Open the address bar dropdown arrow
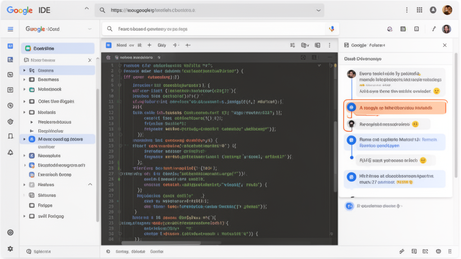 318,10
